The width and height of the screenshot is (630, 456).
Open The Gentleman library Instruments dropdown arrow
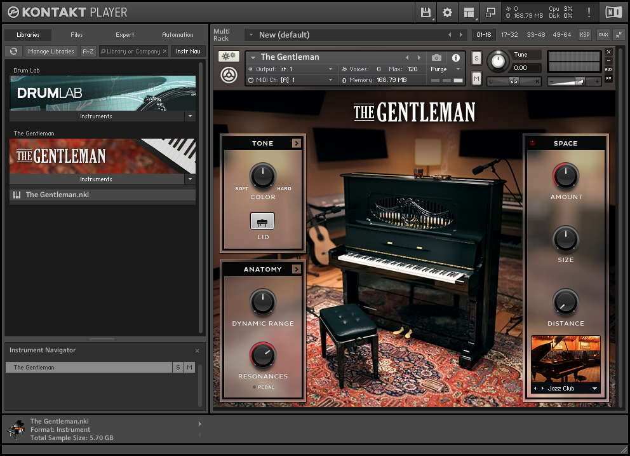pos(190,179)
